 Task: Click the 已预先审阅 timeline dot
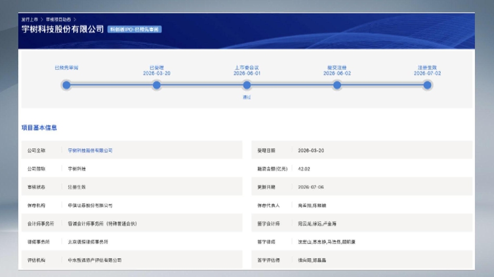pos(66,85)
